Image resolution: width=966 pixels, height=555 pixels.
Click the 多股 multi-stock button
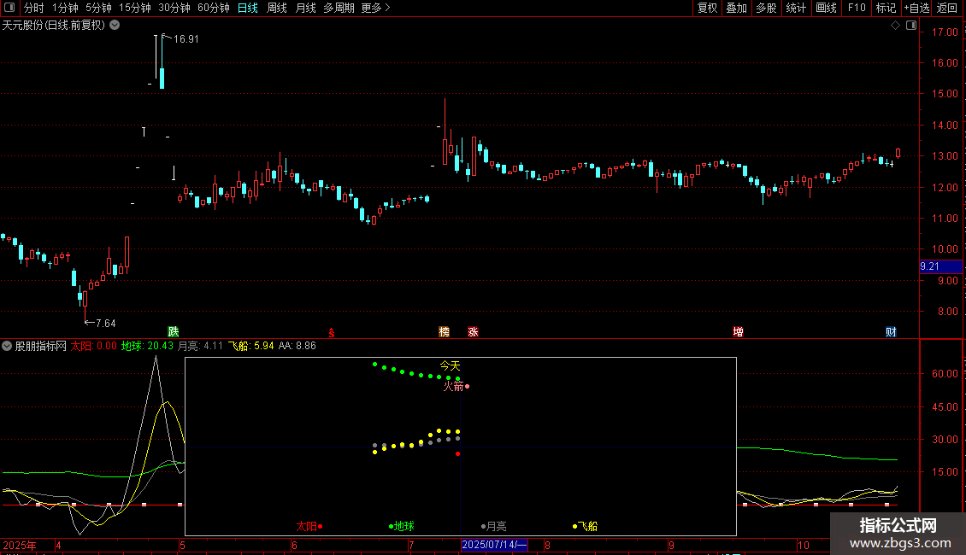(766, 8)
